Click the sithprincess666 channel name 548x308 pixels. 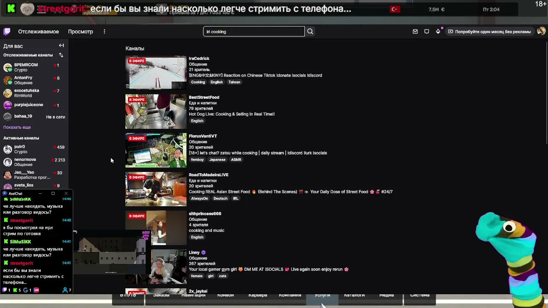click(205, 214)
